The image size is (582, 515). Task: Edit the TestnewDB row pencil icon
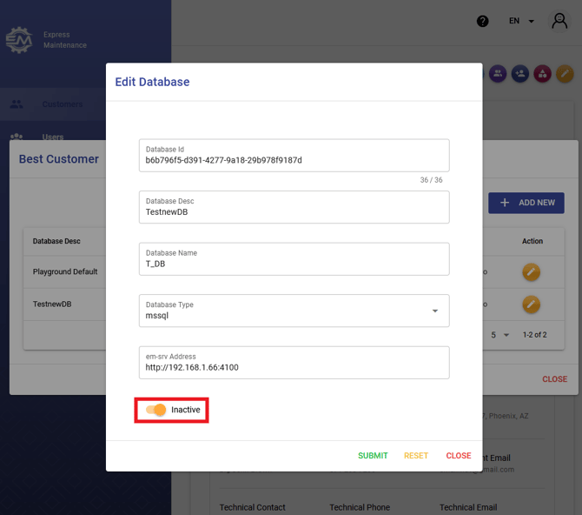532,304
